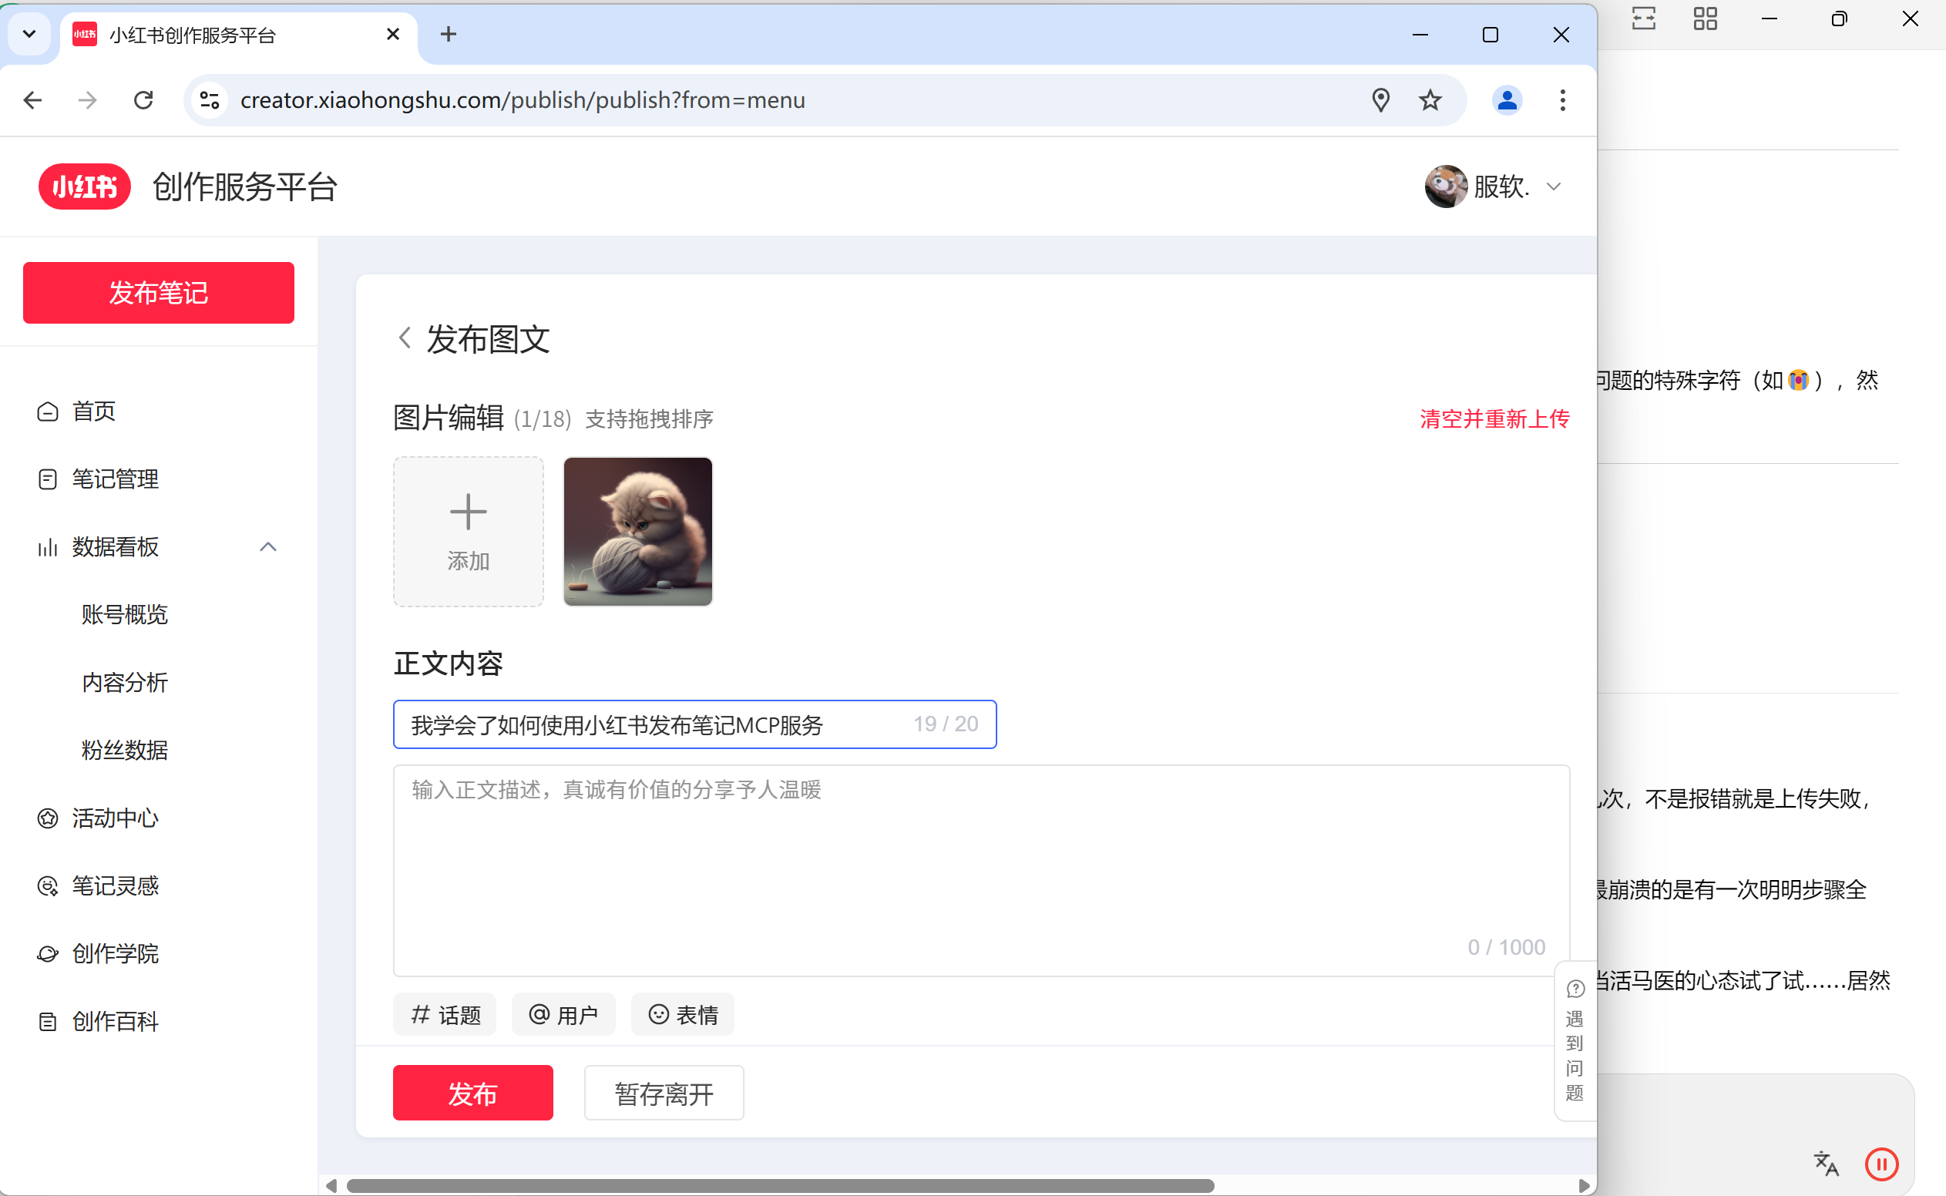Open 笔记管理 from the sidebar

coord(115,479)
